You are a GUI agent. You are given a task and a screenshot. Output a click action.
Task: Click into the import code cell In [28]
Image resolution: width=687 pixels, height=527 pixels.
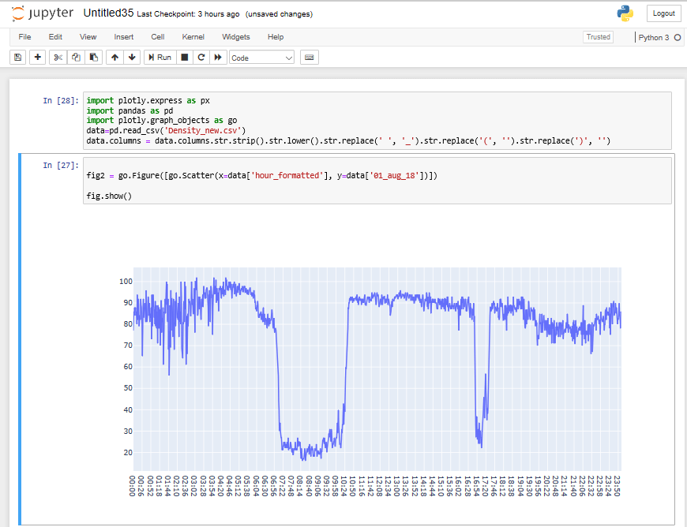point(377,121)
